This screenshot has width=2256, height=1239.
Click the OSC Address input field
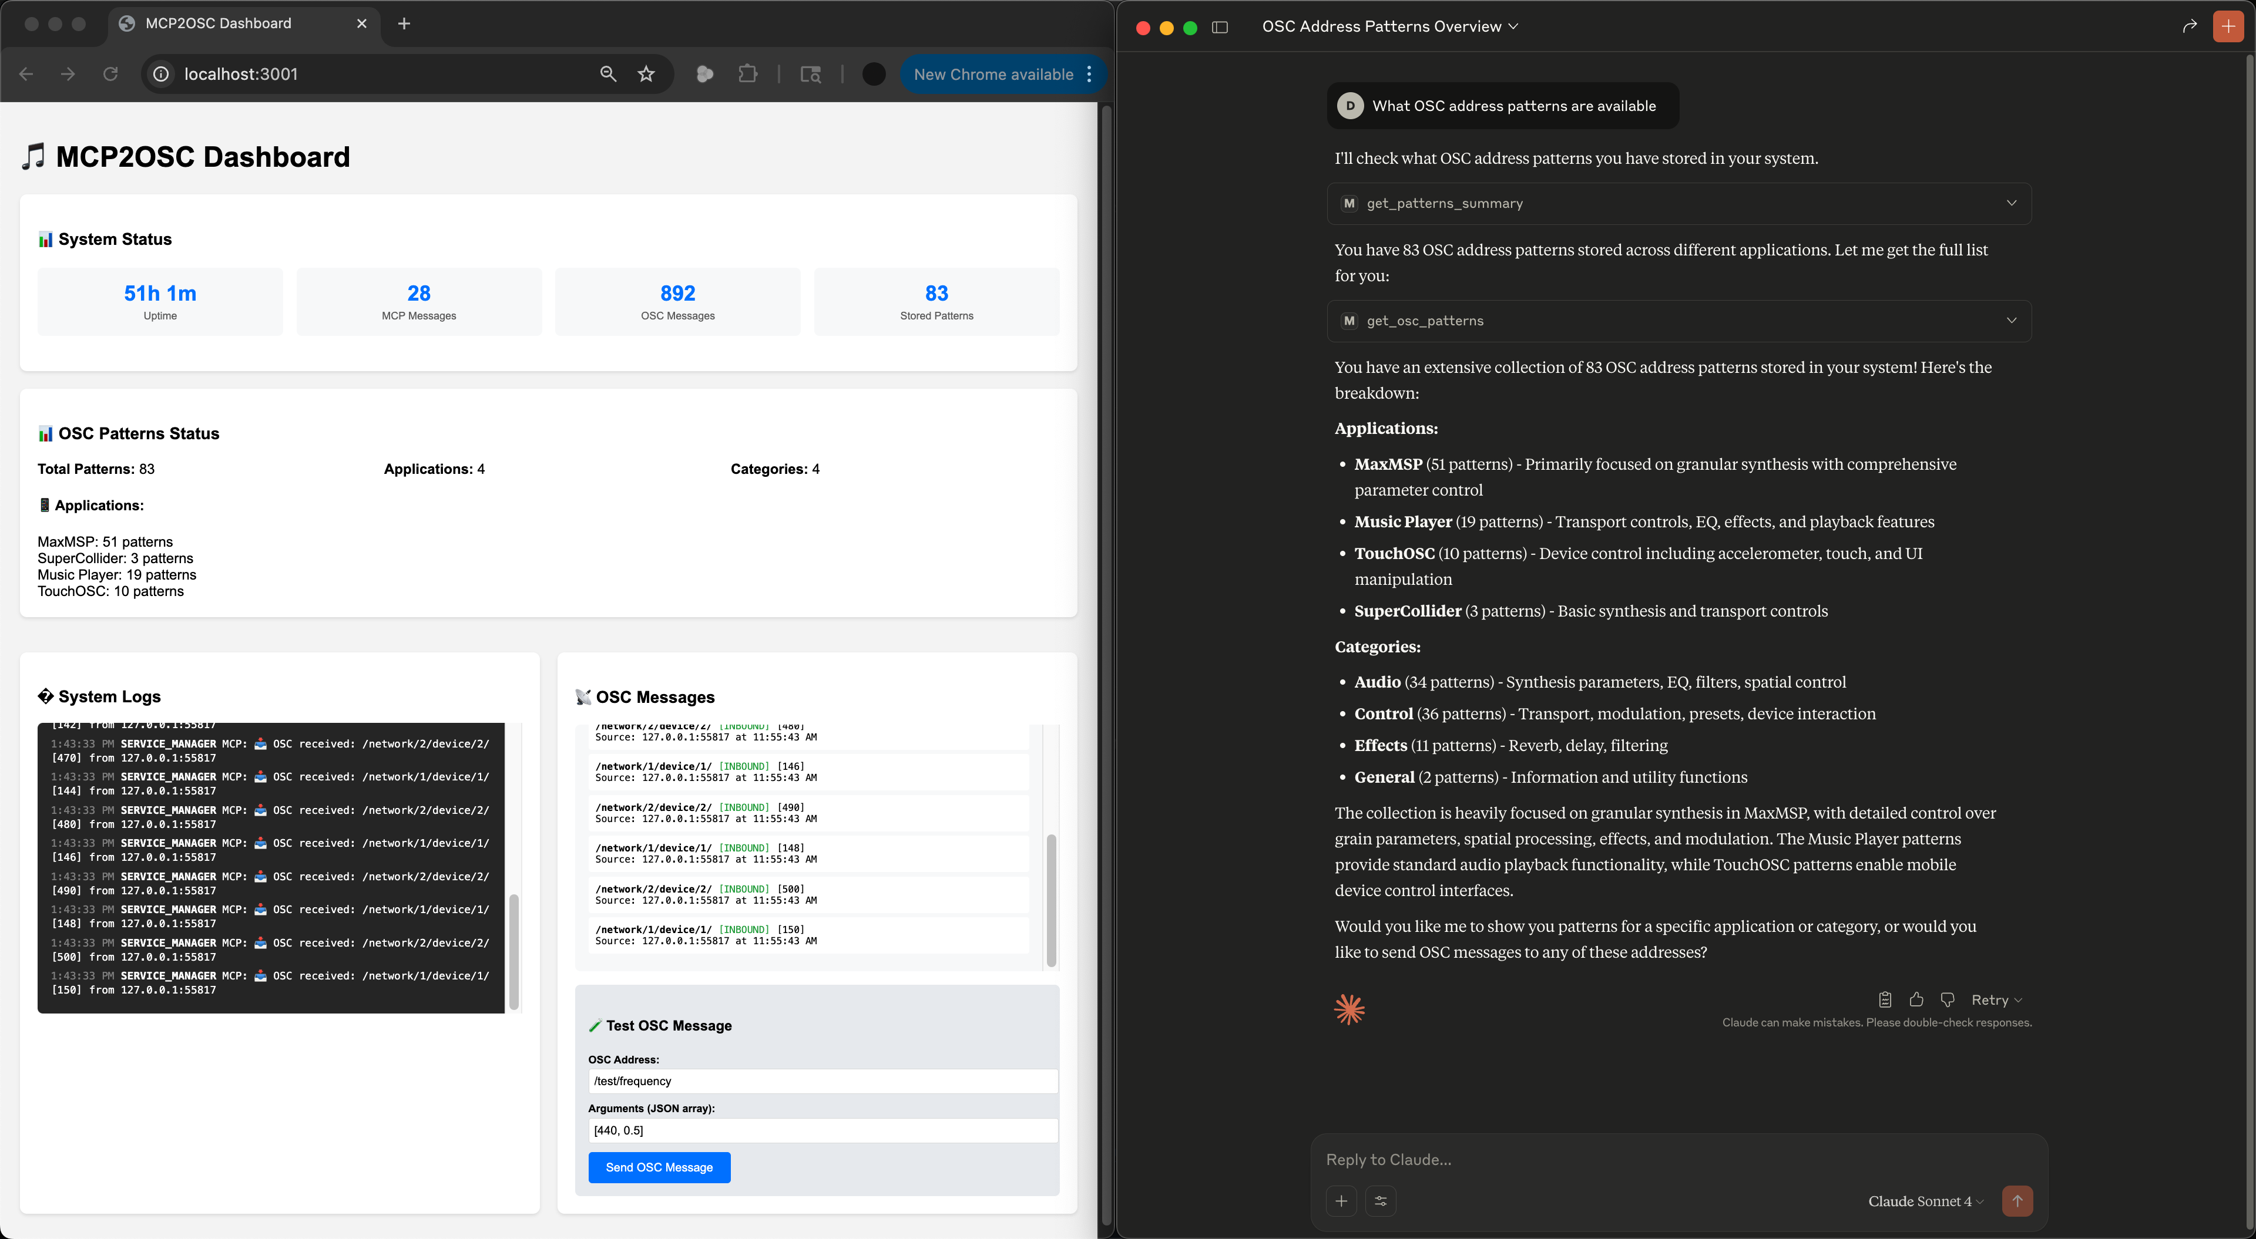(821, 1080)
